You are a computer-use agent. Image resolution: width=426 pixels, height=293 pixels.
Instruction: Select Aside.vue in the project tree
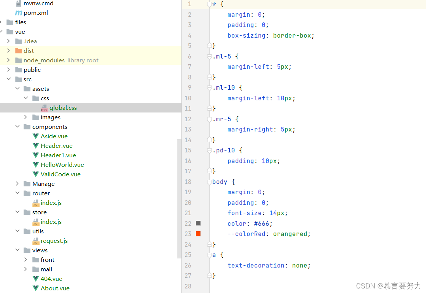[54, 136]
